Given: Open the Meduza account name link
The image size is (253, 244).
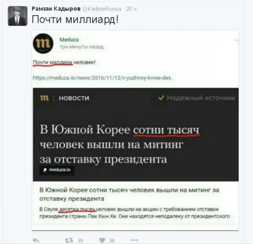Looking at the screenshot, I should 69,40.
